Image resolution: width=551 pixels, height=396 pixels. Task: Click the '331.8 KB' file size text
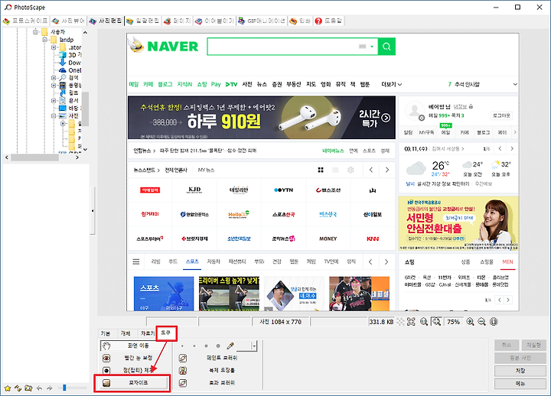[x=381, y=322]
